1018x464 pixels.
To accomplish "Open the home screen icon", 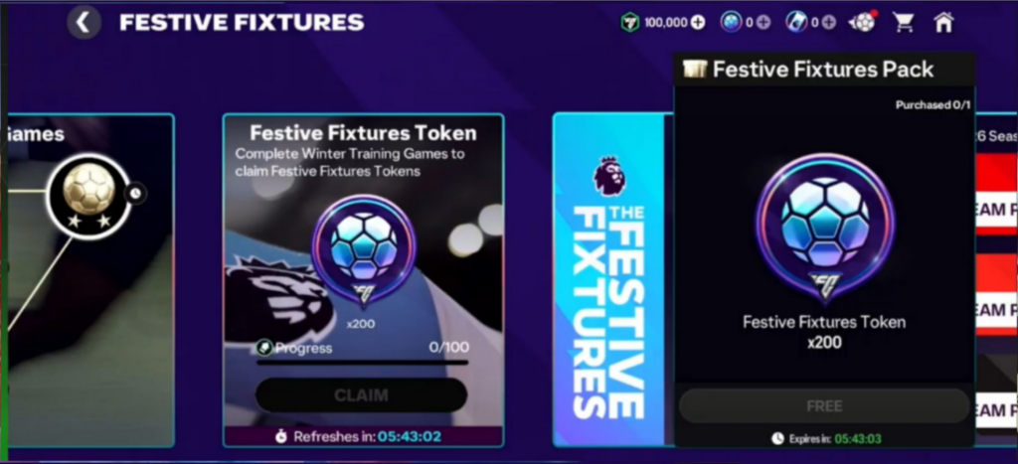I will (x=943, y=23).
